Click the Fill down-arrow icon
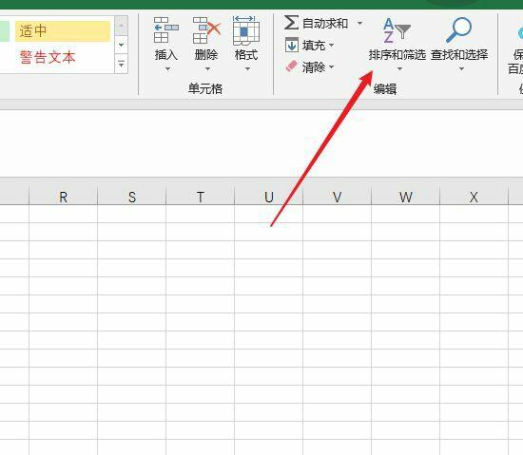 [292, 45]
